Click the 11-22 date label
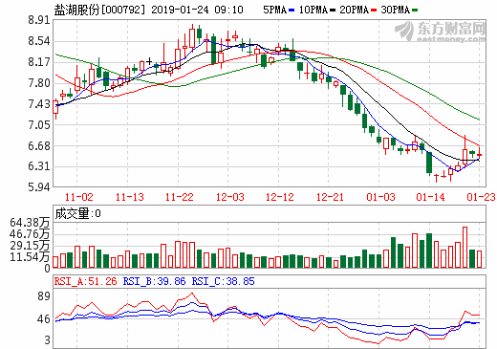Image resolution: width=497 pixels, height=349 pixels. [180, 197]
